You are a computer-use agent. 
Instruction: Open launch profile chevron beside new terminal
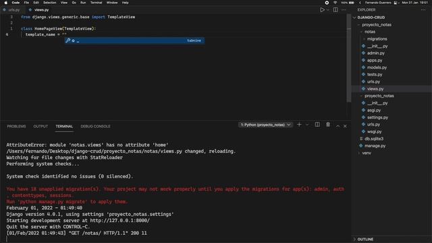(307, 125)
